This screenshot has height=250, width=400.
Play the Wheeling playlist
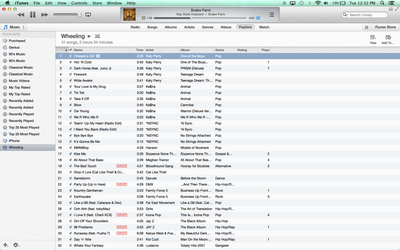tap(89, 36)
